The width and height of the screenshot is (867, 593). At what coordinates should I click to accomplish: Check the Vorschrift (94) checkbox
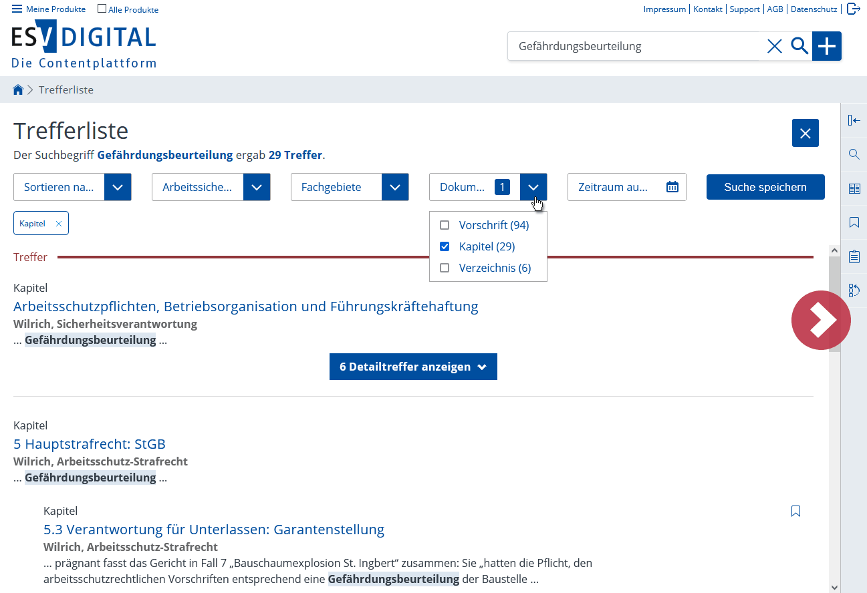click(445, 225)
